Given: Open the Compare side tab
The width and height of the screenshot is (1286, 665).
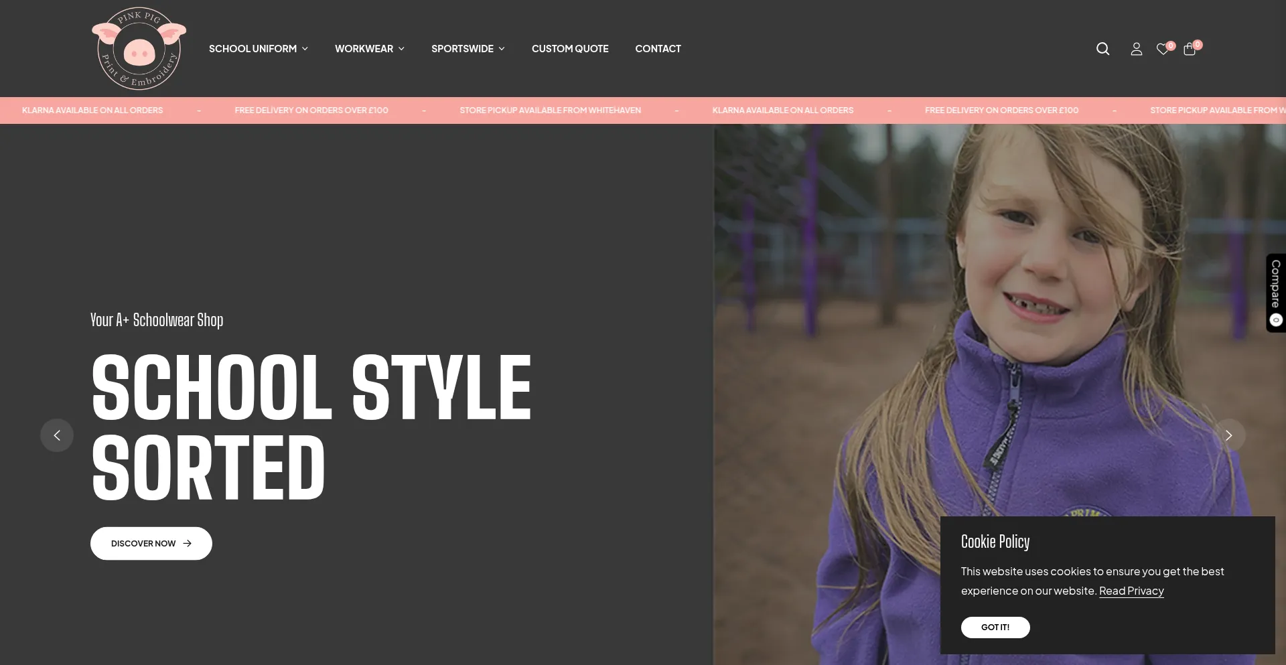Looking at the screenshot, I should (1275, 293).
